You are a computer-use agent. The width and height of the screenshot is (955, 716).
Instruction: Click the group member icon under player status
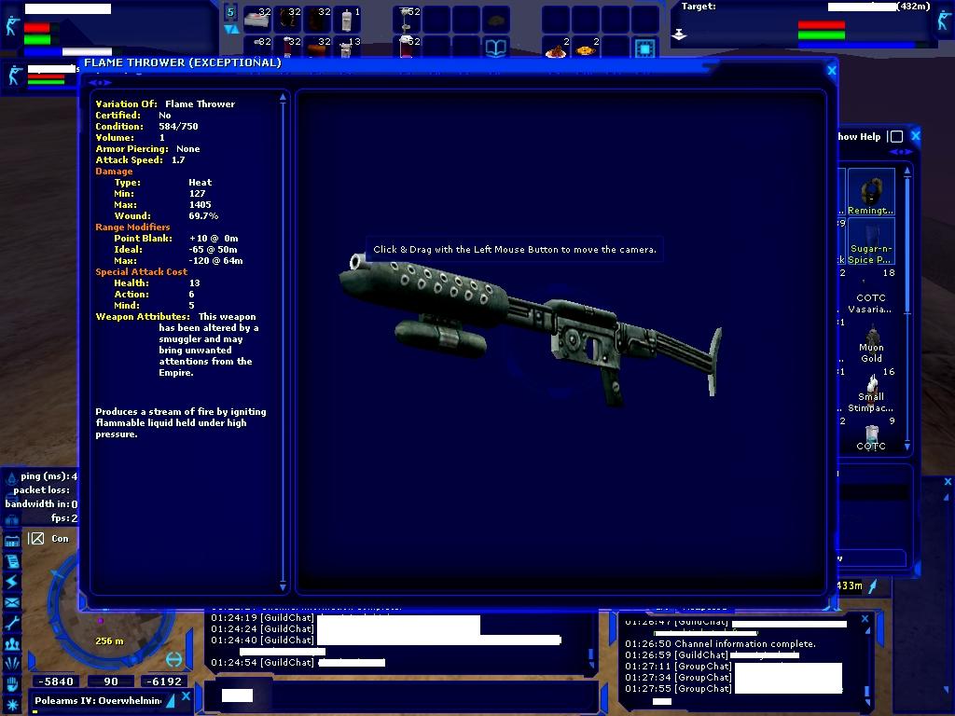(14, 76)
